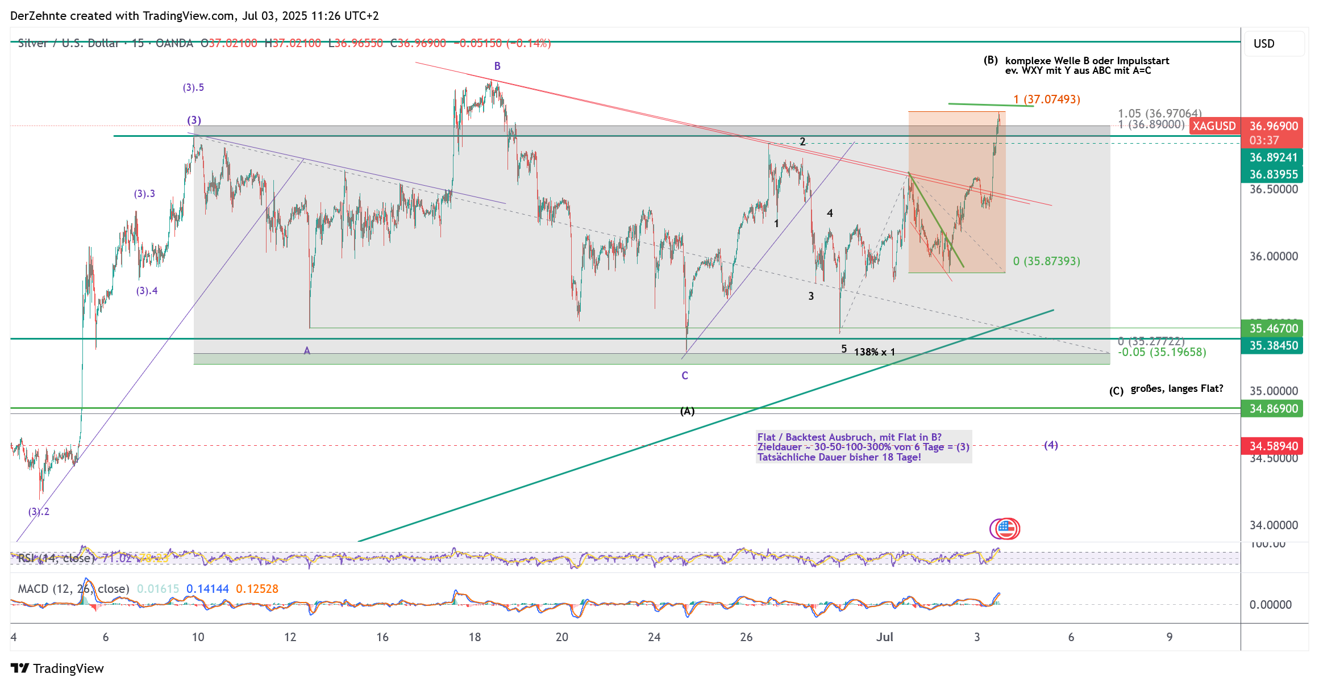Click the green 34.86900 price level label
1319x686 pixels.
pyautogui.click(x=1273, y=409)
